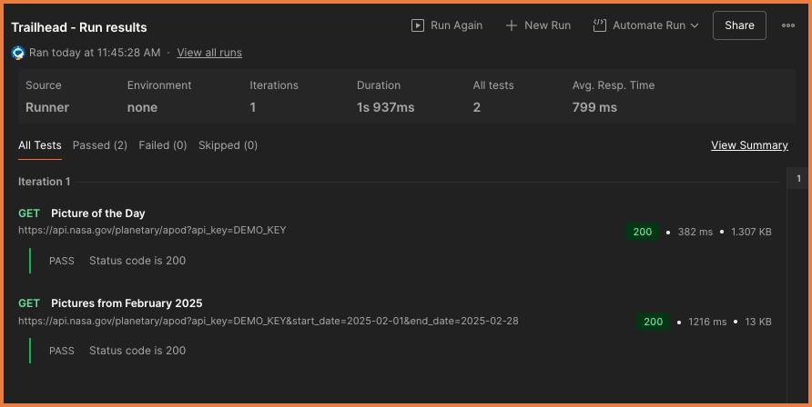Click the GET label of Pictures from February 2025
Screen dimensions: 812x407
(29, 303)
